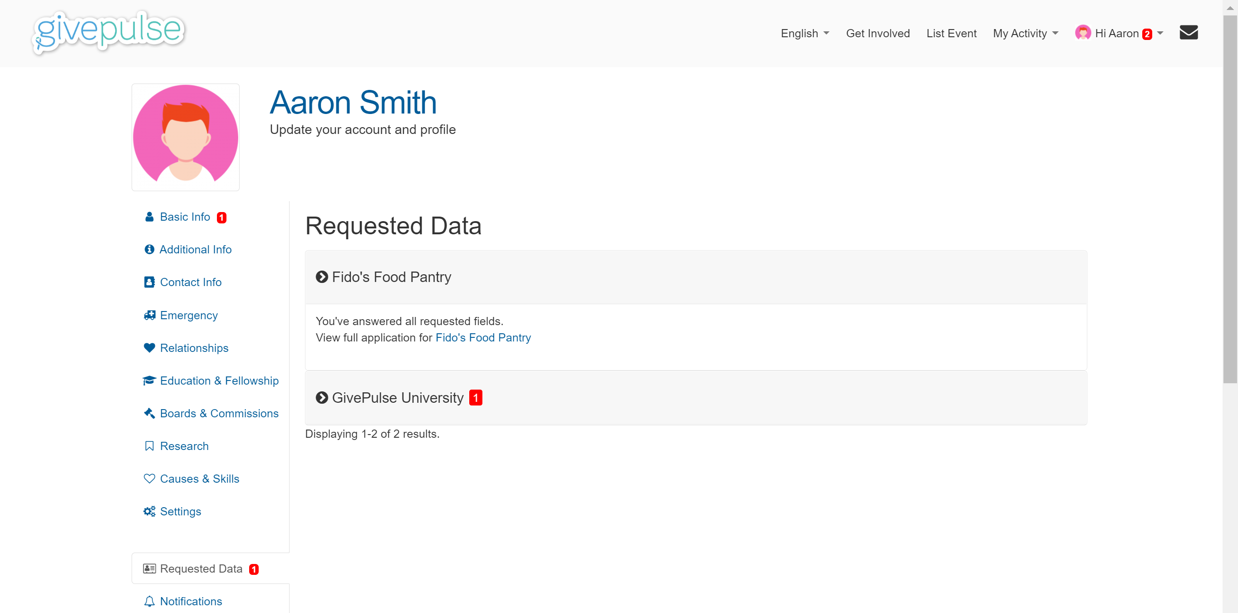Toggle the GivePulse University panel header

696,398
